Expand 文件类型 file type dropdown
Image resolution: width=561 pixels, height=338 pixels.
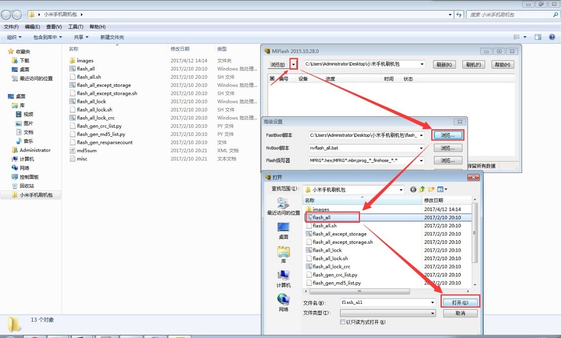click(x=433, y=313)
